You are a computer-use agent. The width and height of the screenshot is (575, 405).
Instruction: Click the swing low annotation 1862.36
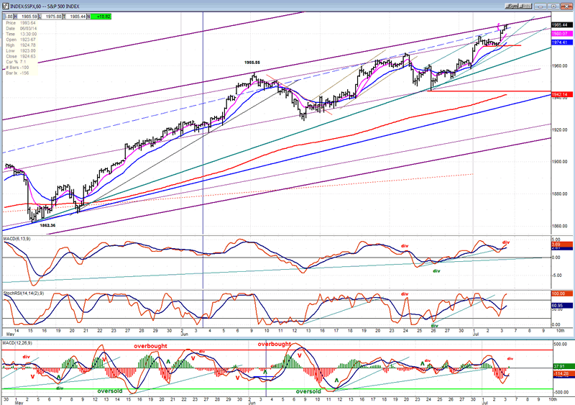47,225
